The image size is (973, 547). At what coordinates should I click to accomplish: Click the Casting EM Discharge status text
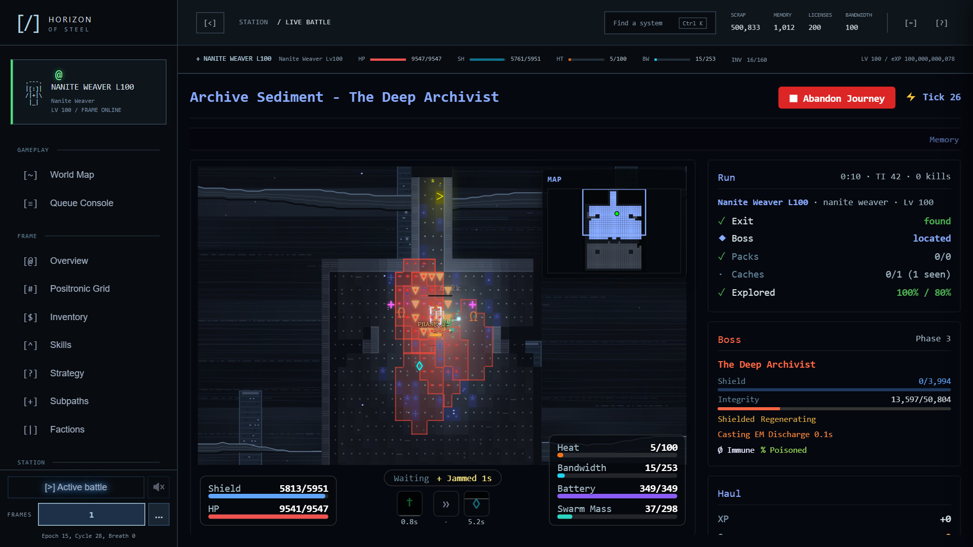pos(775,435)
